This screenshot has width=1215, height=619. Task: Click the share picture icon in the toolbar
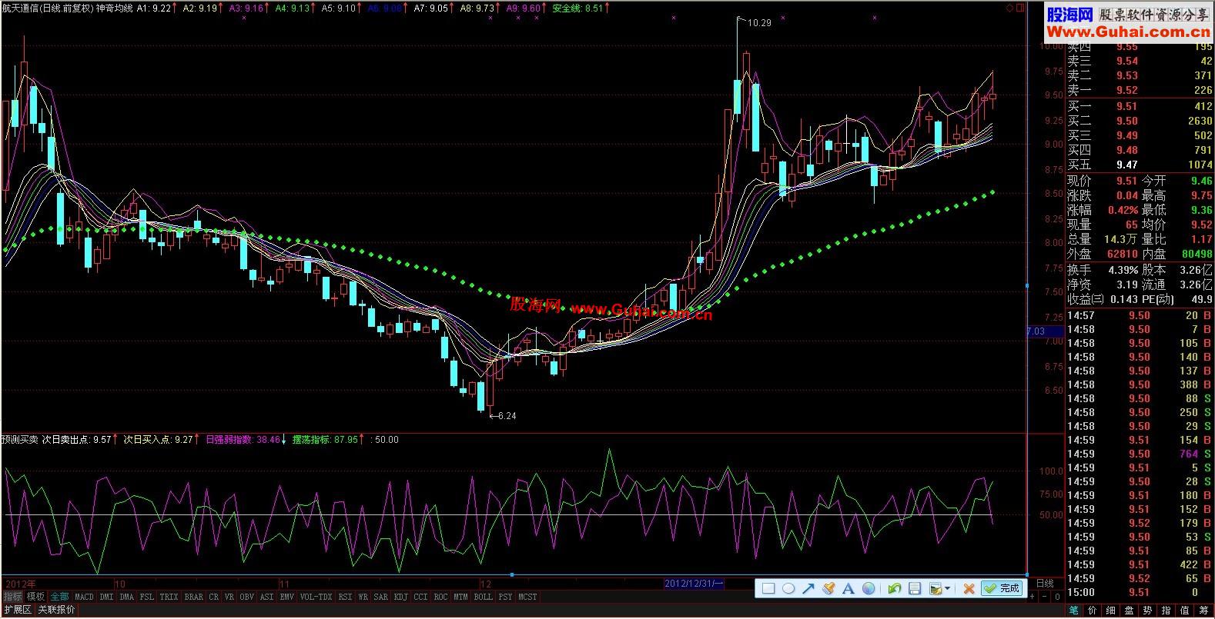(936, 588)
